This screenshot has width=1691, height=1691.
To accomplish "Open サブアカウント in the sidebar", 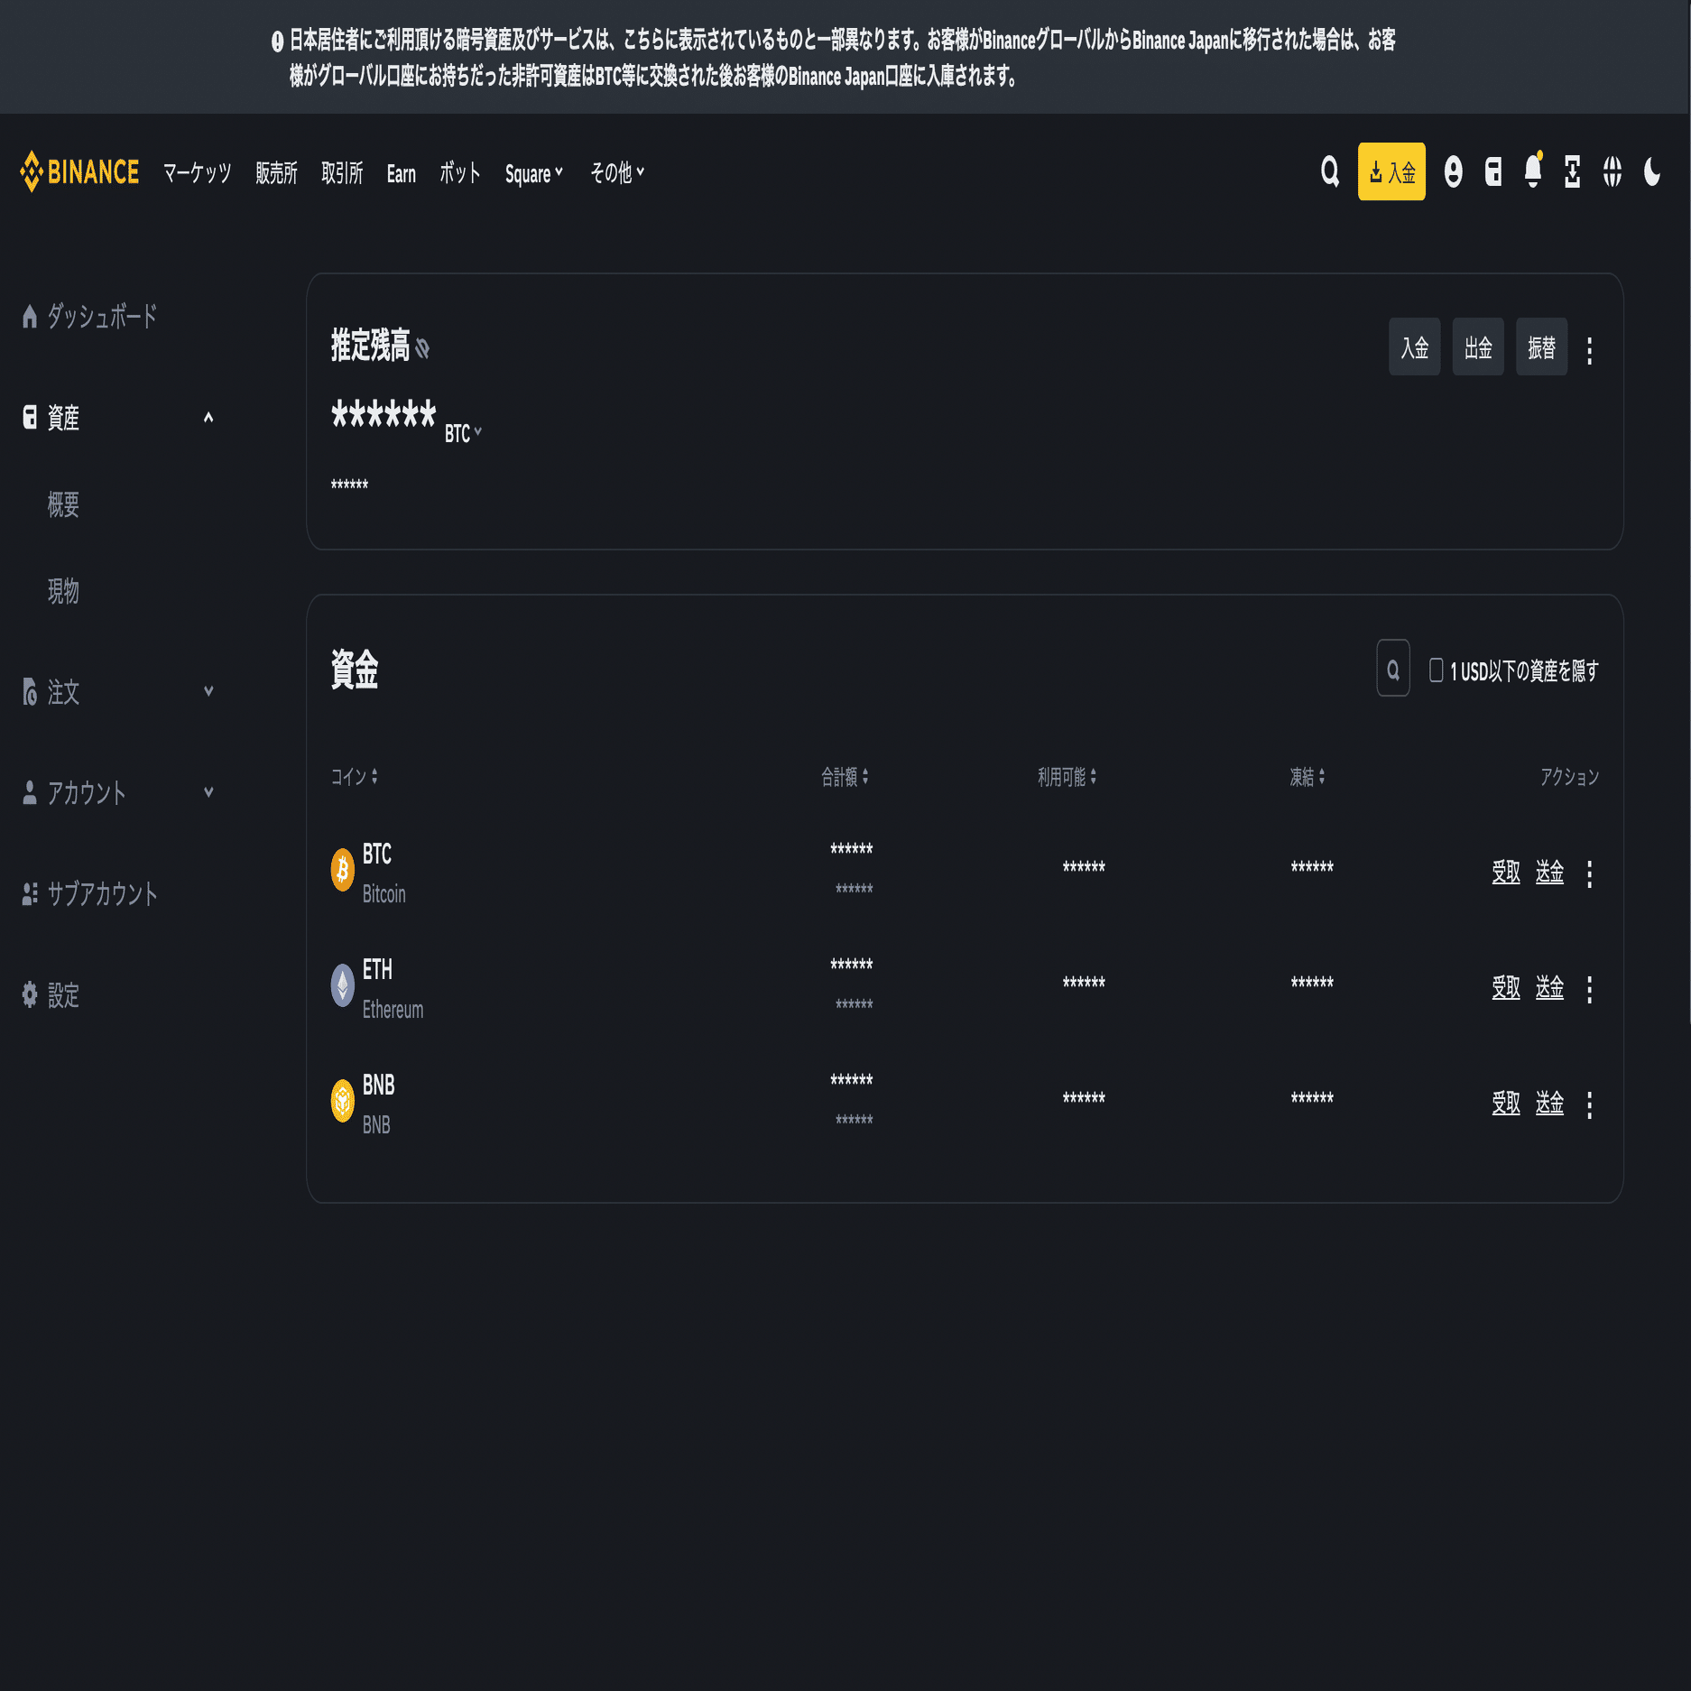I will pos(90,894).
